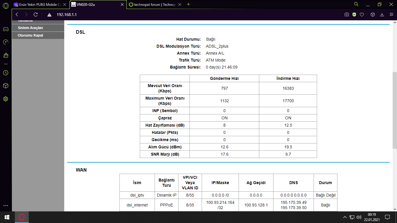Open the downloads icon in toolbar
This screenshot has width=397, height=223.
click(x=382, y=15)
